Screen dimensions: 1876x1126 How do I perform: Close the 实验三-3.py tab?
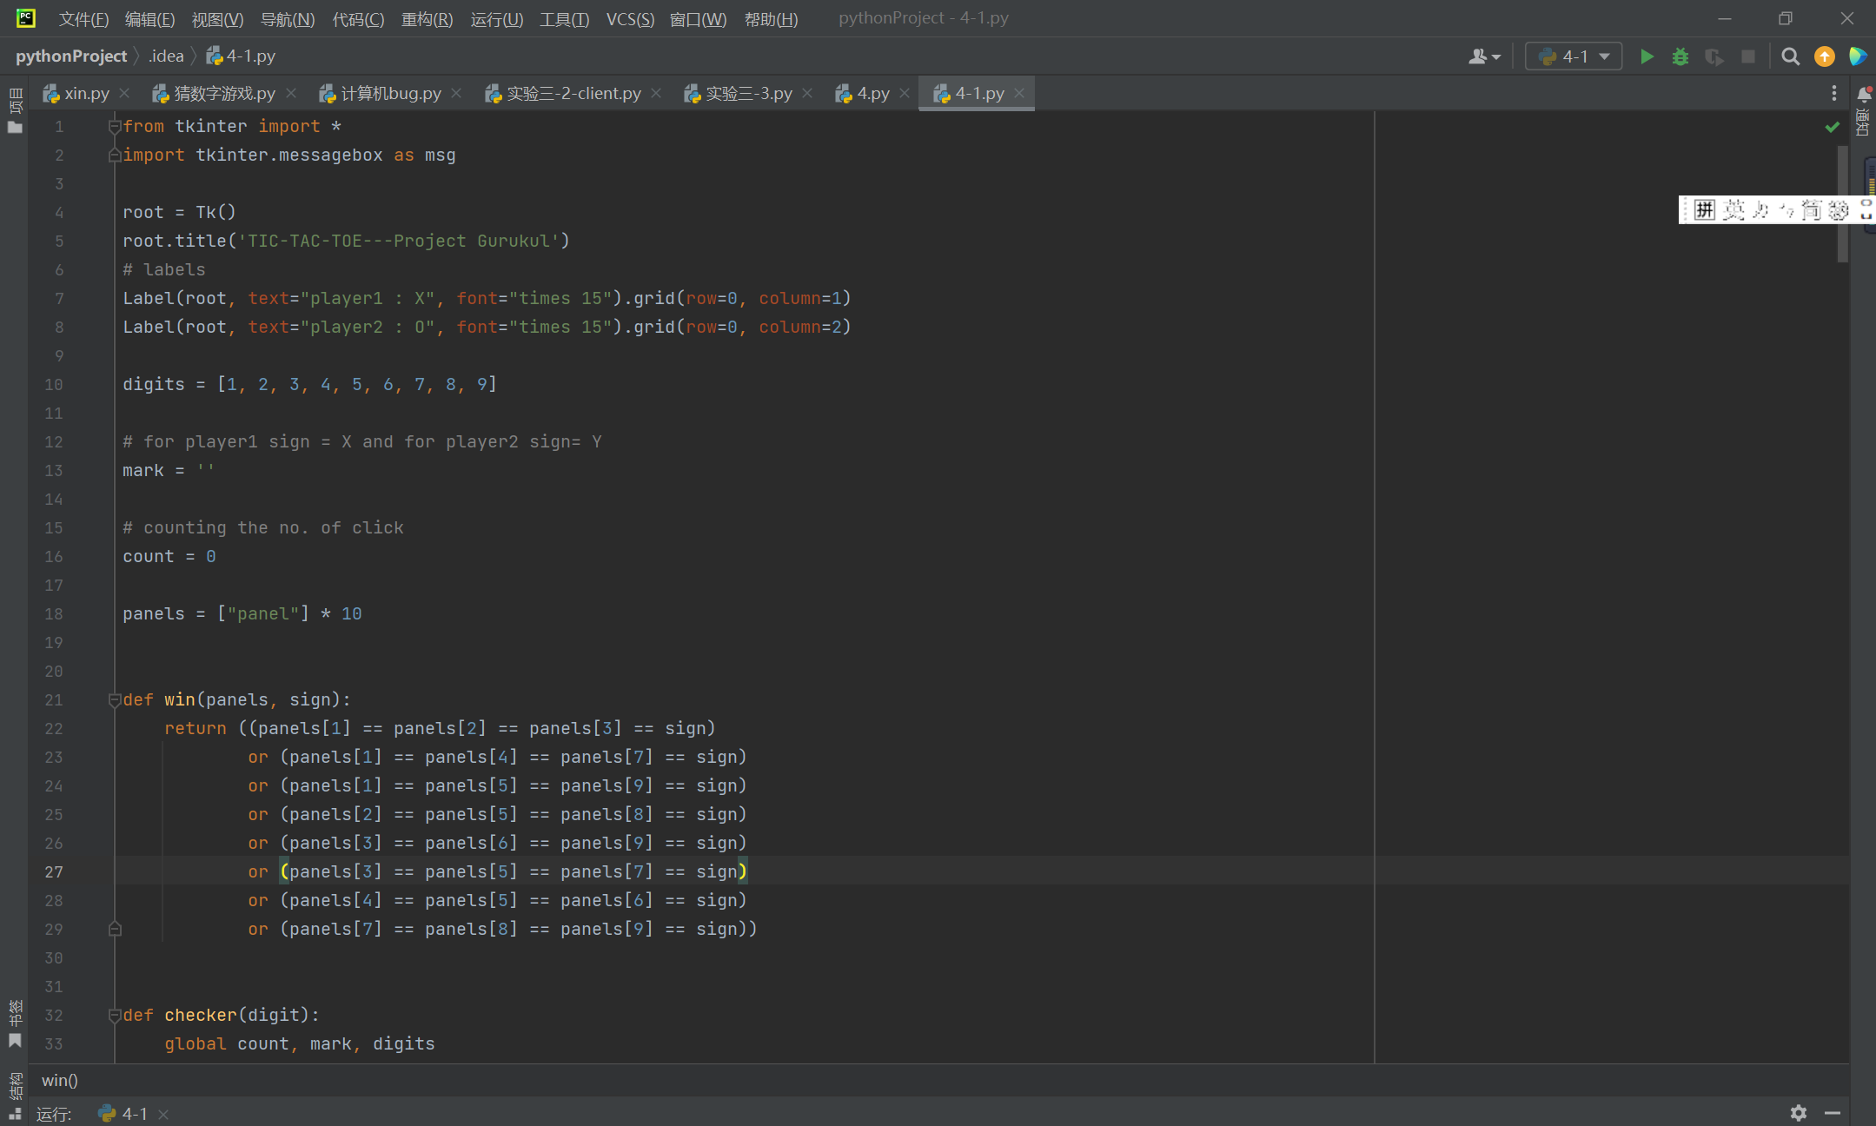[807, 93]
